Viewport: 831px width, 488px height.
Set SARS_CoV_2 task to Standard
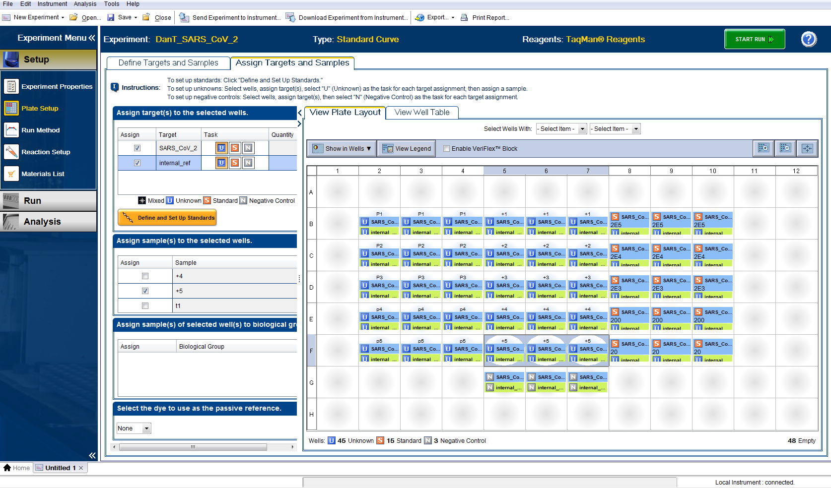pyautogui.click(x=235, y=148)
